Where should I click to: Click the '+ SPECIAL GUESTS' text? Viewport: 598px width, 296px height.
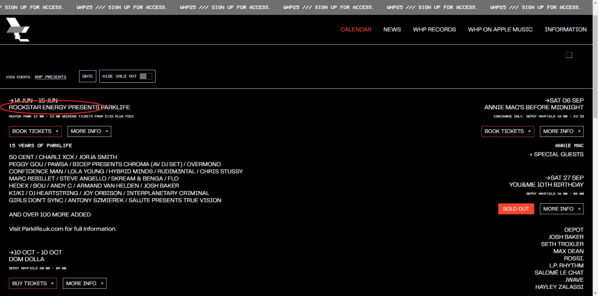tap(556, 155)
